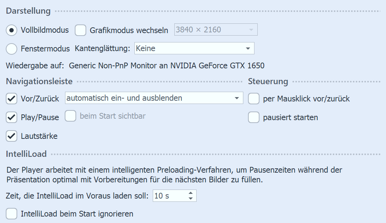
Task: Select the Fenstermodus radio button
Action: pos(11,48)
